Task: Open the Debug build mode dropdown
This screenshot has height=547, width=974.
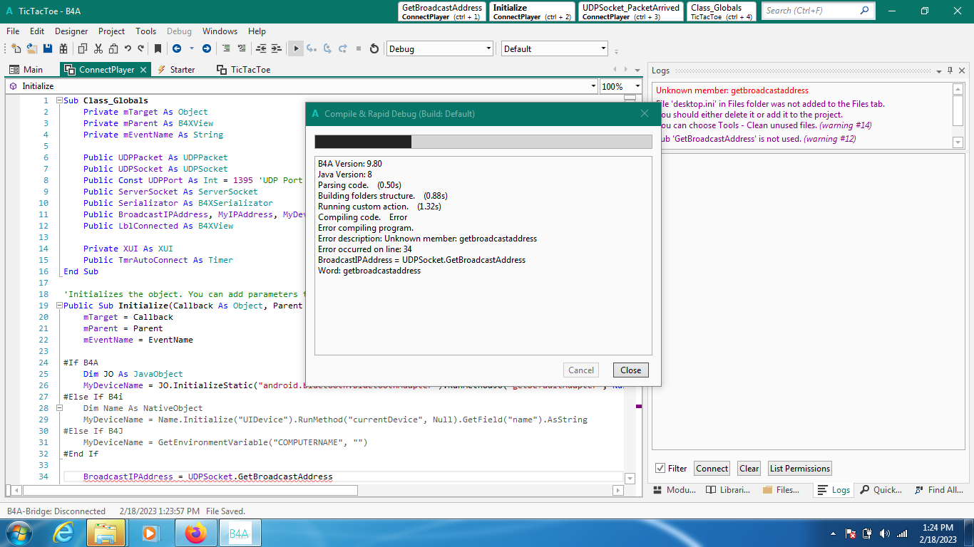Action: pos(488,48)
